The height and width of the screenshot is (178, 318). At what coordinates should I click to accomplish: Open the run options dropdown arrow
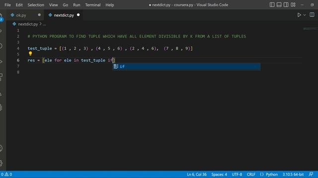pos(305,15)
